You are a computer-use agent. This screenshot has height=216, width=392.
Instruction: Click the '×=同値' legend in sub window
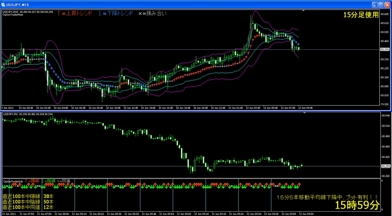click(63, 181)
